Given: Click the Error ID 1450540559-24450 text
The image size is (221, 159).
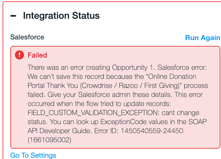Looking at the screenshot, I should point(156,131).
